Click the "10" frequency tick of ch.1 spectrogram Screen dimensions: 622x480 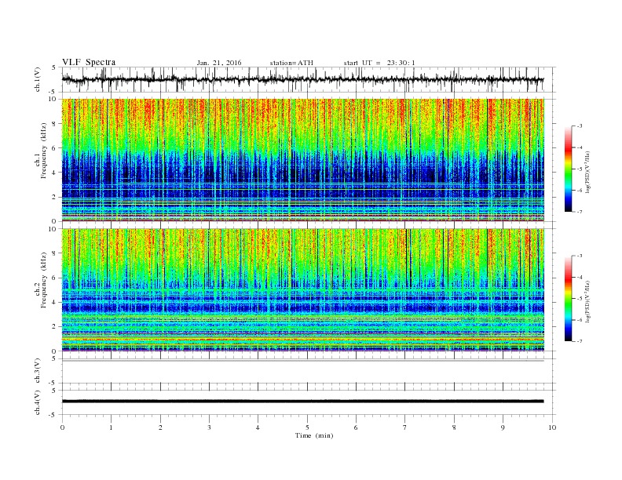[53, 99]
